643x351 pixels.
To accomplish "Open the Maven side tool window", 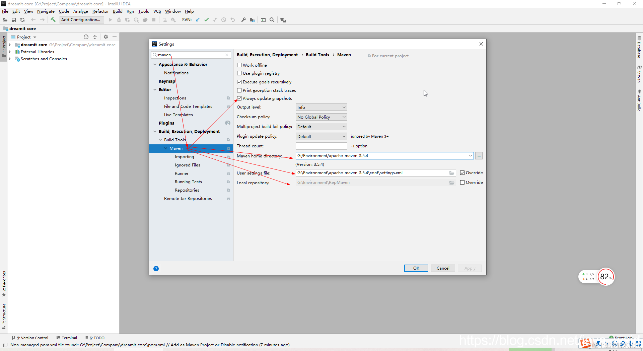I will tap(639, 73).
